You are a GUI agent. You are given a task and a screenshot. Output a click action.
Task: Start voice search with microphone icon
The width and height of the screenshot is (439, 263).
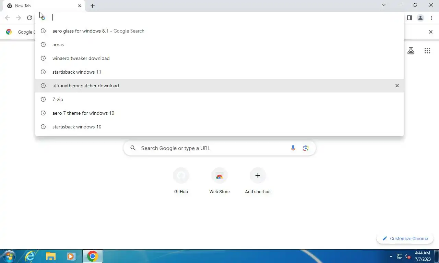tap(293, 148)
